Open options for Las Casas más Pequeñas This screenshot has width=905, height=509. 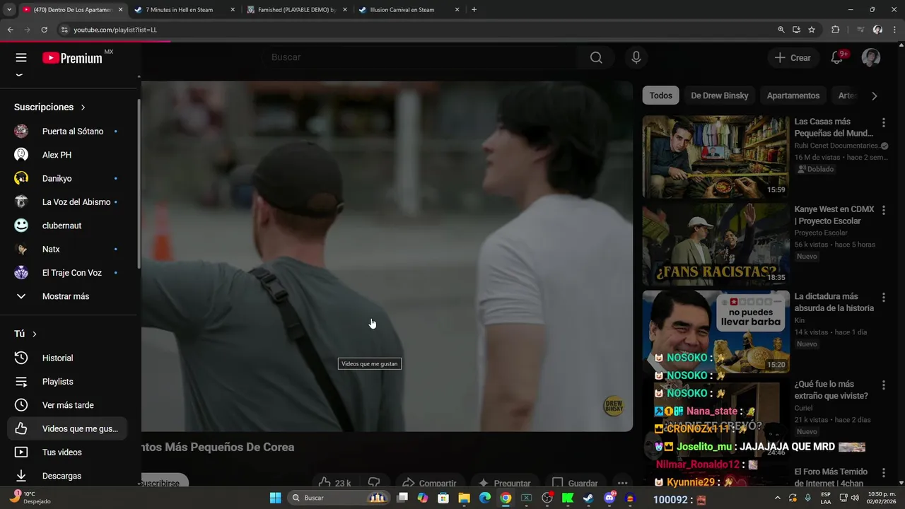883,122
